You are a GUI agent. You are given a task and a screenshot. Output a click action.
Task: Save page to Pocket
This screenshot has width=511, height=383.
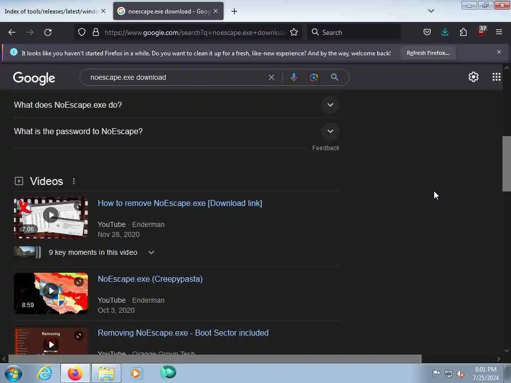click(427, 32)
